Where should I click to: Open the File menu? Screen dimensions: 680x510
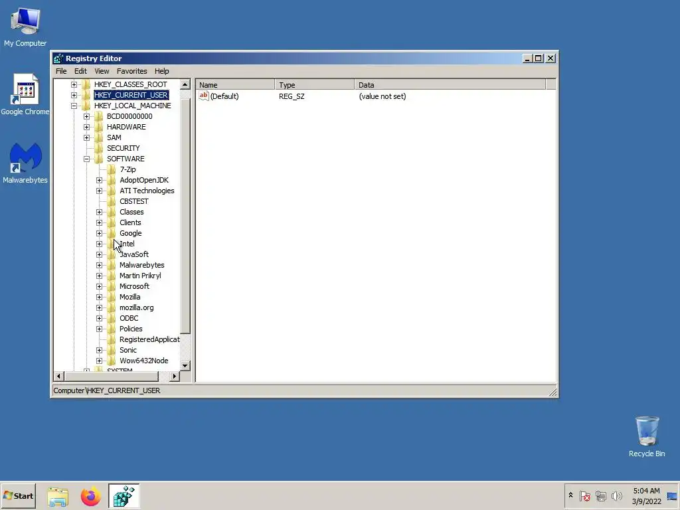coord(61,71)
